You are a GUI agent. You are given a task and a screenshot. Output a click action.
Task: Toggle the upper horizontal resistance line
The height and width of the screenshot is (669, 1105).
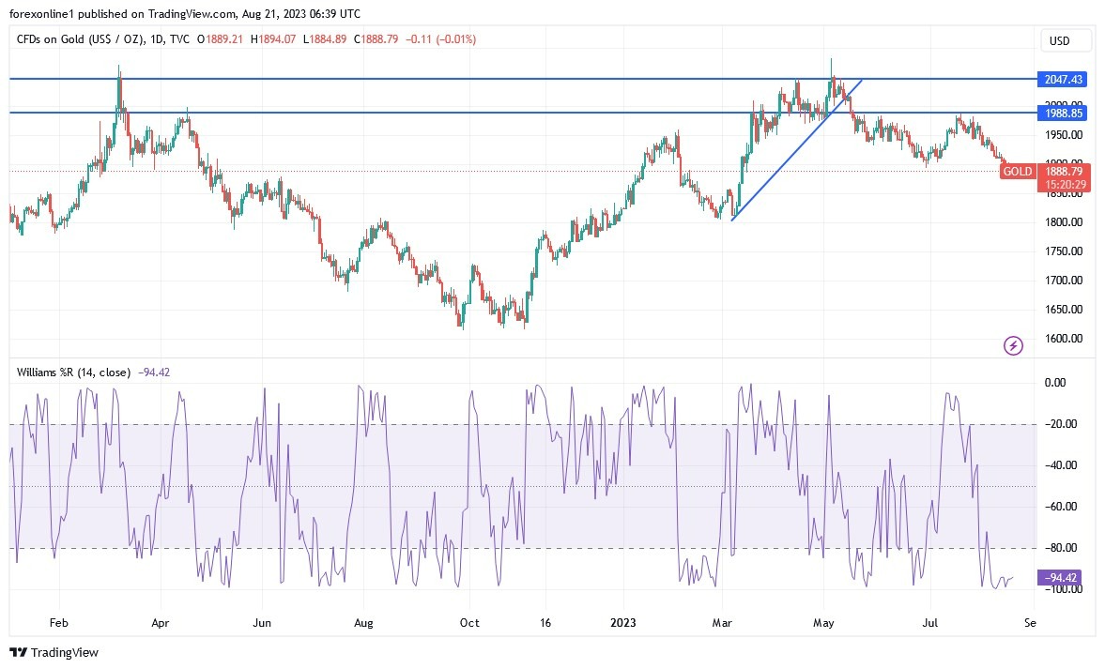click(x=469, y=79)
